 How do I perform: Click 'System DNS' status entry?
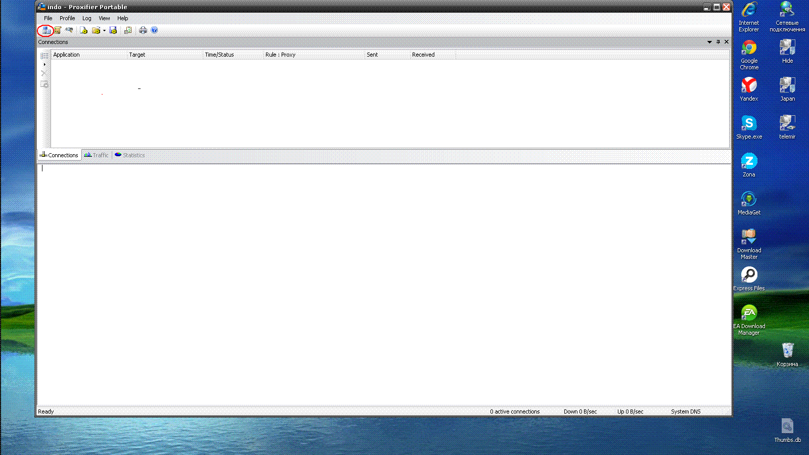(686, 412)
